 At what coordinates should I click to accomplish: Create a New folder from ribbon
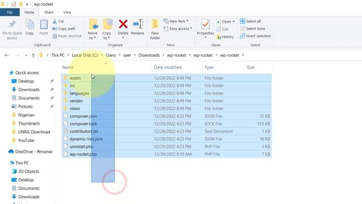coord(155,29)
